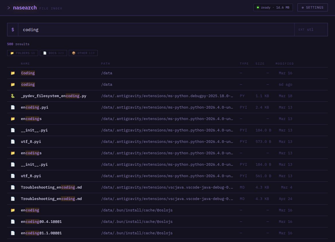Click the file icon beside encoding@1.1.0@@@1
The image size is (335, 242).
pos(13,233)
